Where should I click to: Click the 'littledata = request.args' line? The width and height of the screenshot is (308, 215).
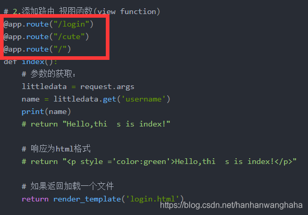click(x=78, y=86)
